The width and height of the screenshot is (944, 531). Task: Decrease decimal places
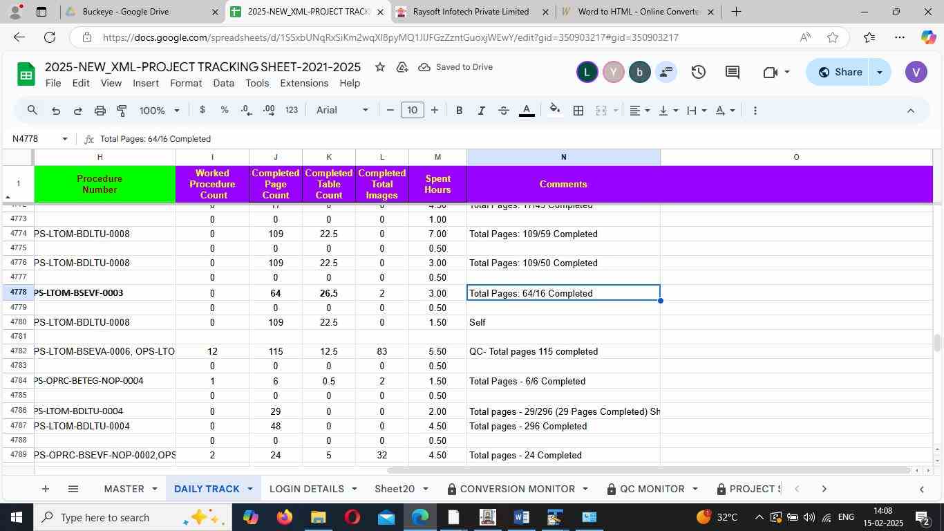(x=246, y=111)
